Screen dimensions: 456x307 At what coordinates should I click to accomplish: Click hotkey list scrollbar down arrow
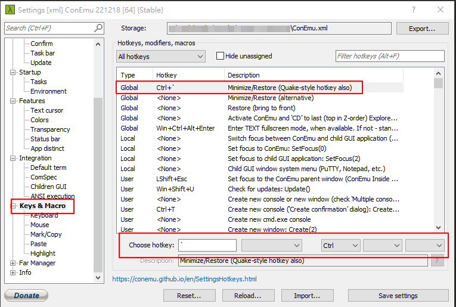[x=439, y=228]
